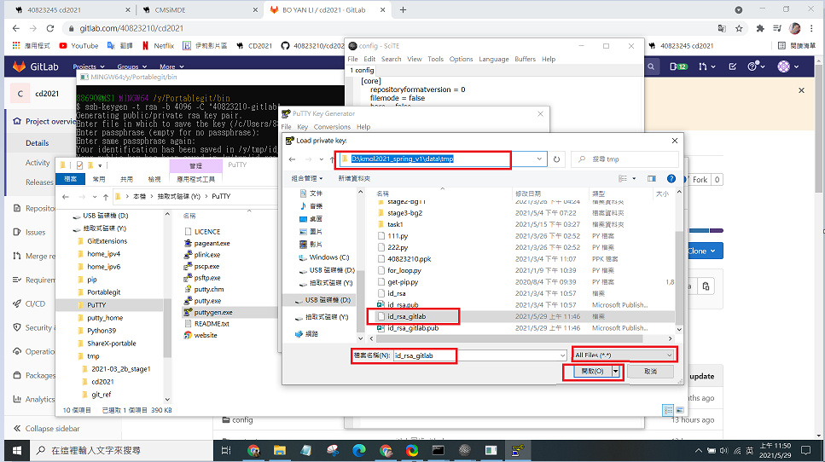Open Chrome extensions puzzle icon

760,28
